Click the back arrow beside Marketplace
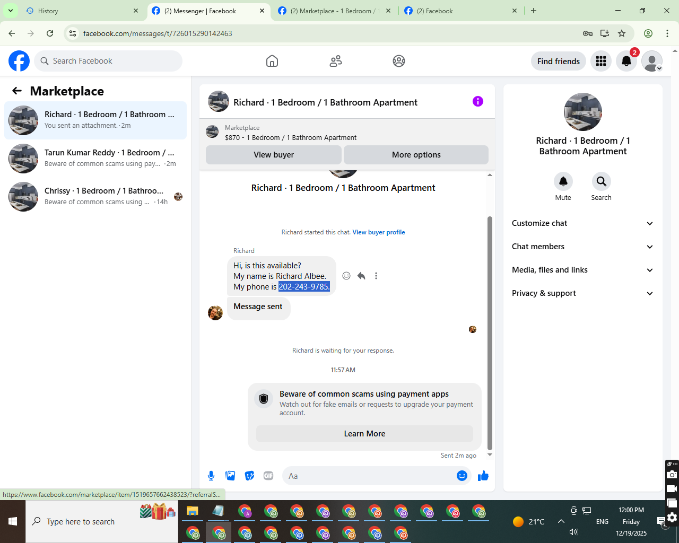 click(17, 91)
